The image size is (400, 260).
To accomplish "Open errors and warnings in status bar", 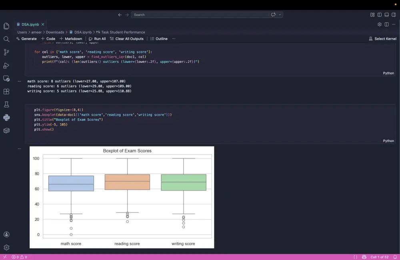I will click(x=19, y=257).
